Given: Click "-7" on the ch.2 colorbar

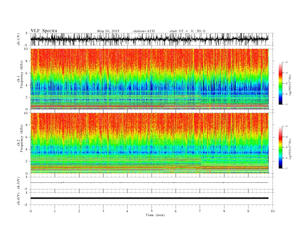Looking at the screenshot, I should pos(286,168).
